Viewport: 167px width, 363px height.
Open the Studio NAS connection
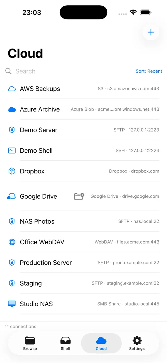coord(83,304)
